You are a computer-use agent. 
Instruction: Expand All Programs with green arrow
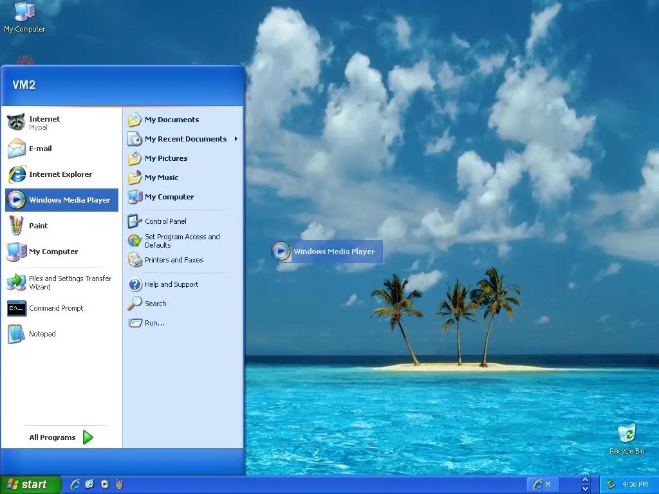61,437
